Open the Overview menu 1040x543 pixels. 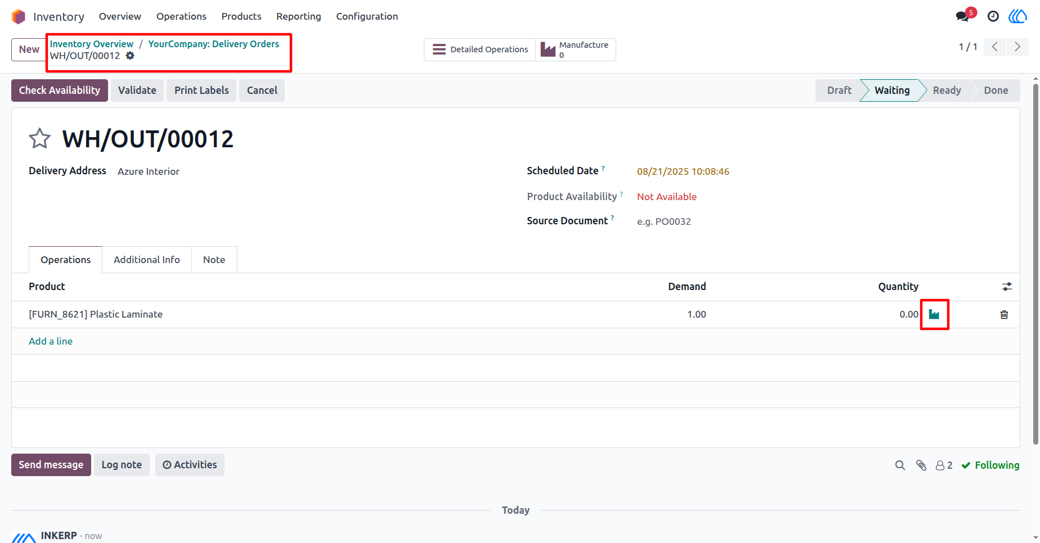120,16
